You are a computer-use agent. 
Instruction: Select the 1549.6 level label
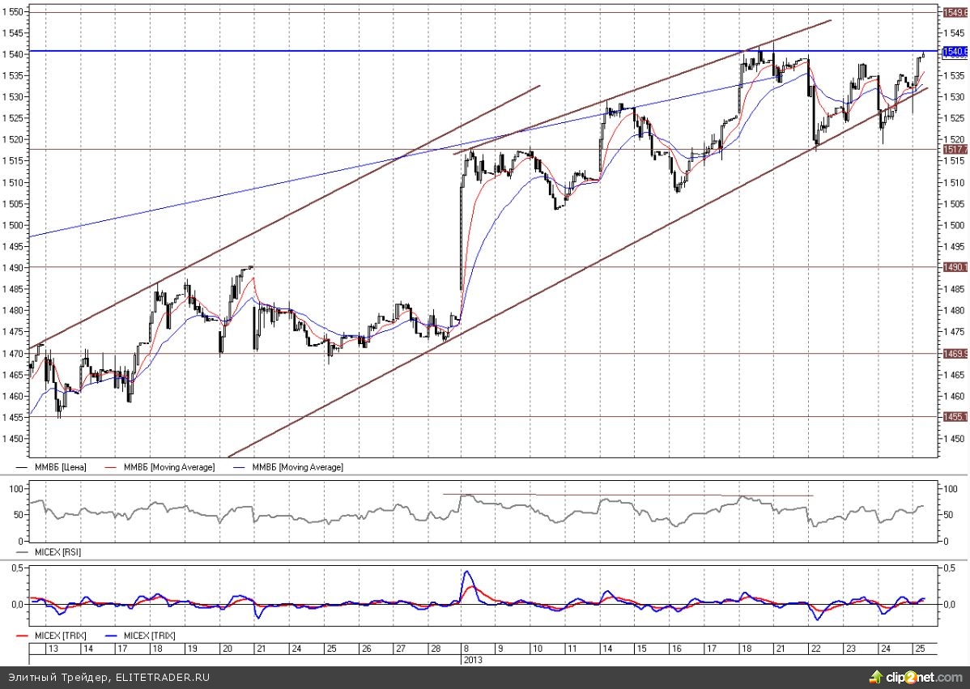pos(952,12)
